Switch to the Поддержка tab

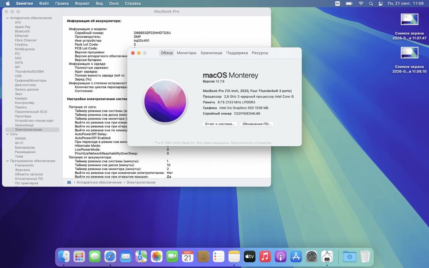(x=237, y=53)
